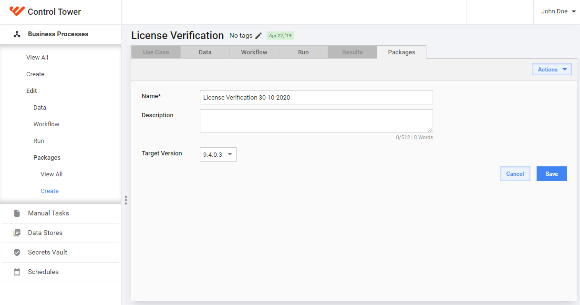Click the No tags label
This screenshot has width=580, height=305.
coord(241,36)
